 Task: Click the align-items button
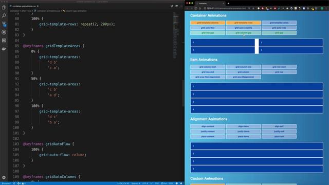coord(243,126)
